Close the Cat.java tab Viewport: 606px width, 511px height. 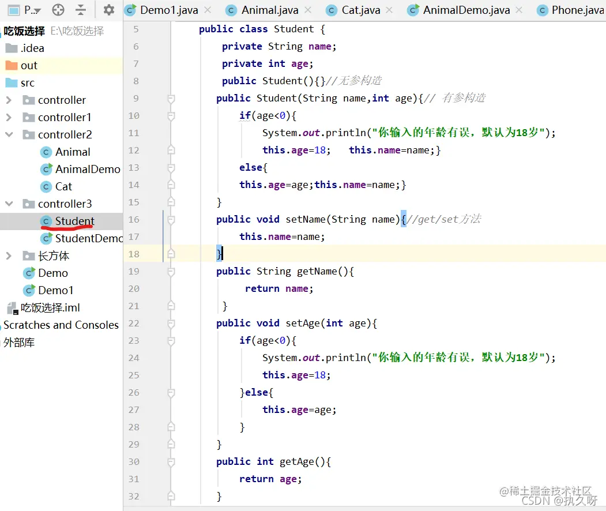(x=389, y=10)
